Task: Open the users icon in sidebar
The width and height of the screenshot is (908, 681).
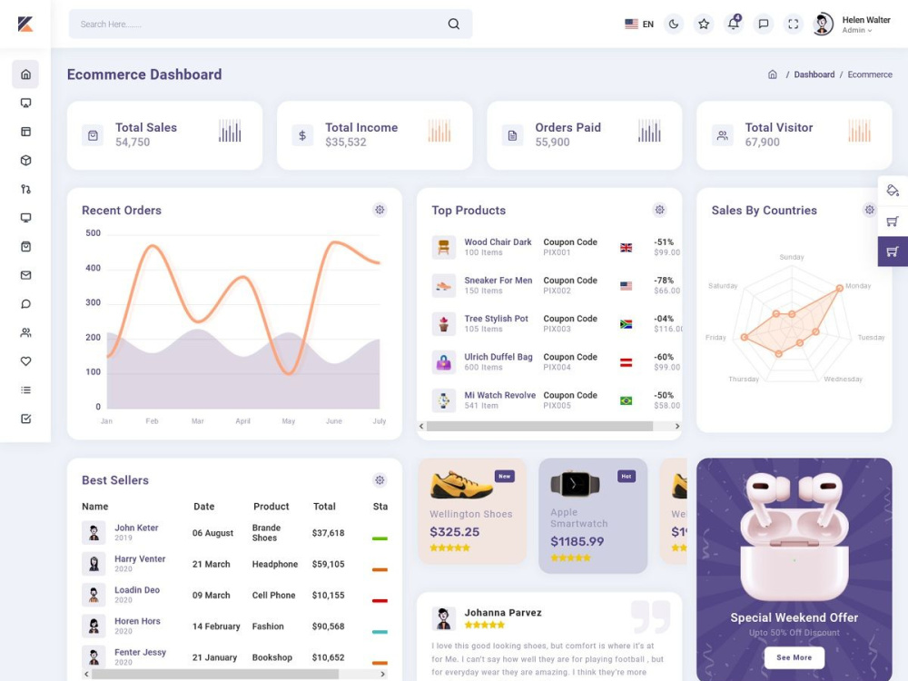Action: point(25,332)
